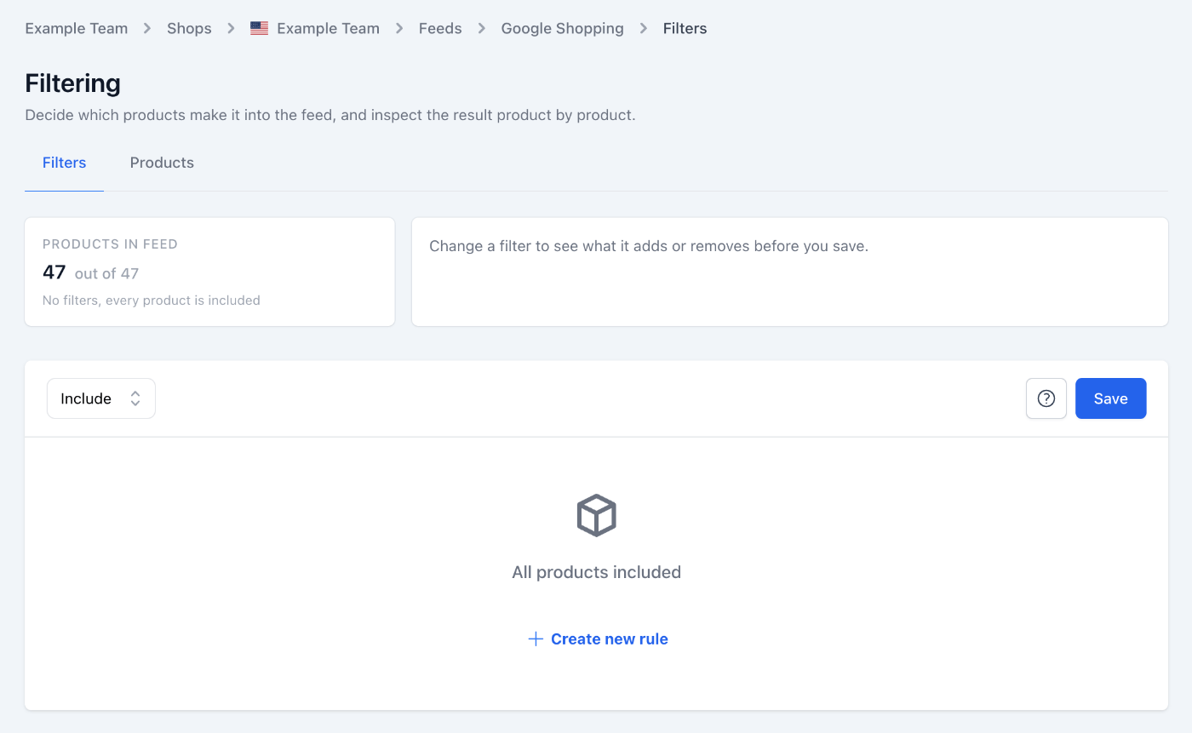The width and height of the screenshot is (1192, 733).
Task: Click the 'Decide which products' description
Action: [x=330, y=115]
